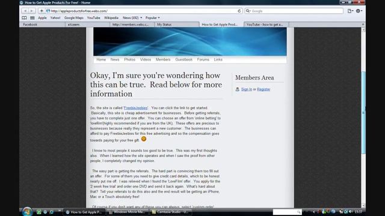Open Windows Movie Maker from the taskbar
The height and width of the screenshot is (216, 385).
[x=128, y=212]
